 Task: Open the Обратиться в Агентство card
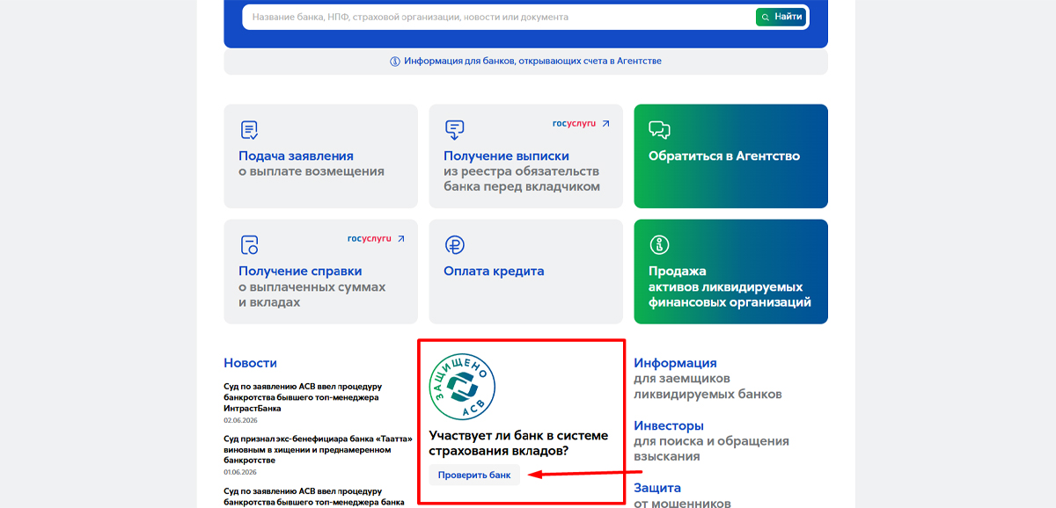(x=731, y=156)
